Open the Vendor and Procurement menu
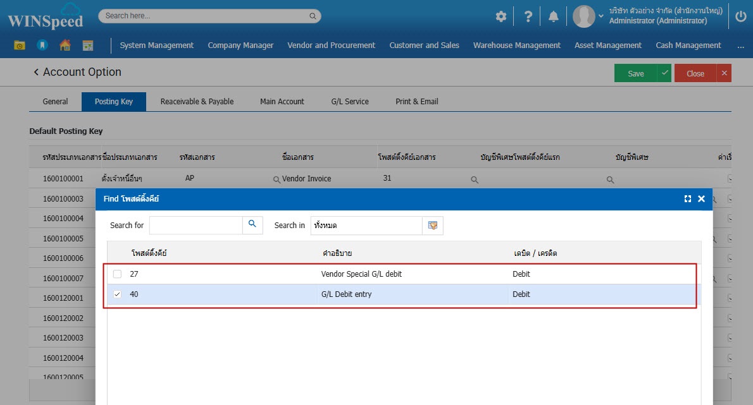Screen dimensions: 753x405 coord(331,45)
